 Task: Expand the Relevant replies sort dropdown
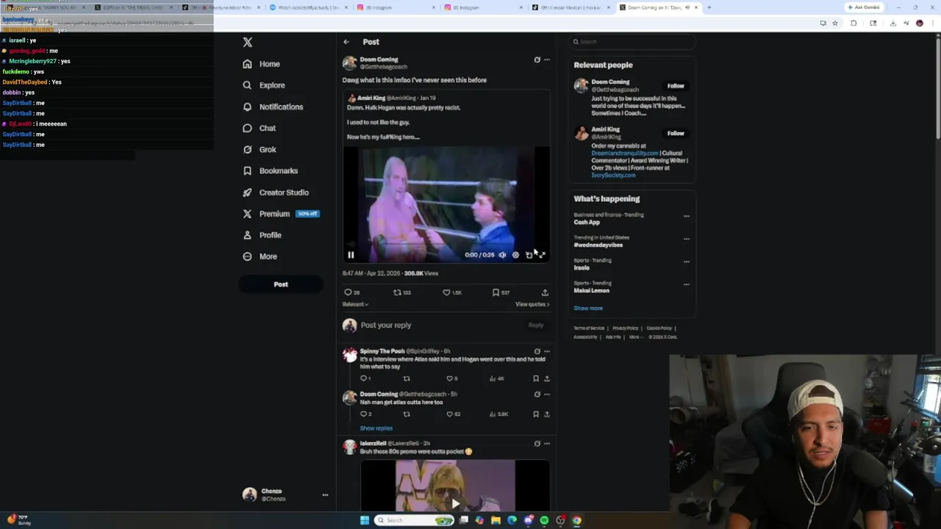[x=355, y=304]
